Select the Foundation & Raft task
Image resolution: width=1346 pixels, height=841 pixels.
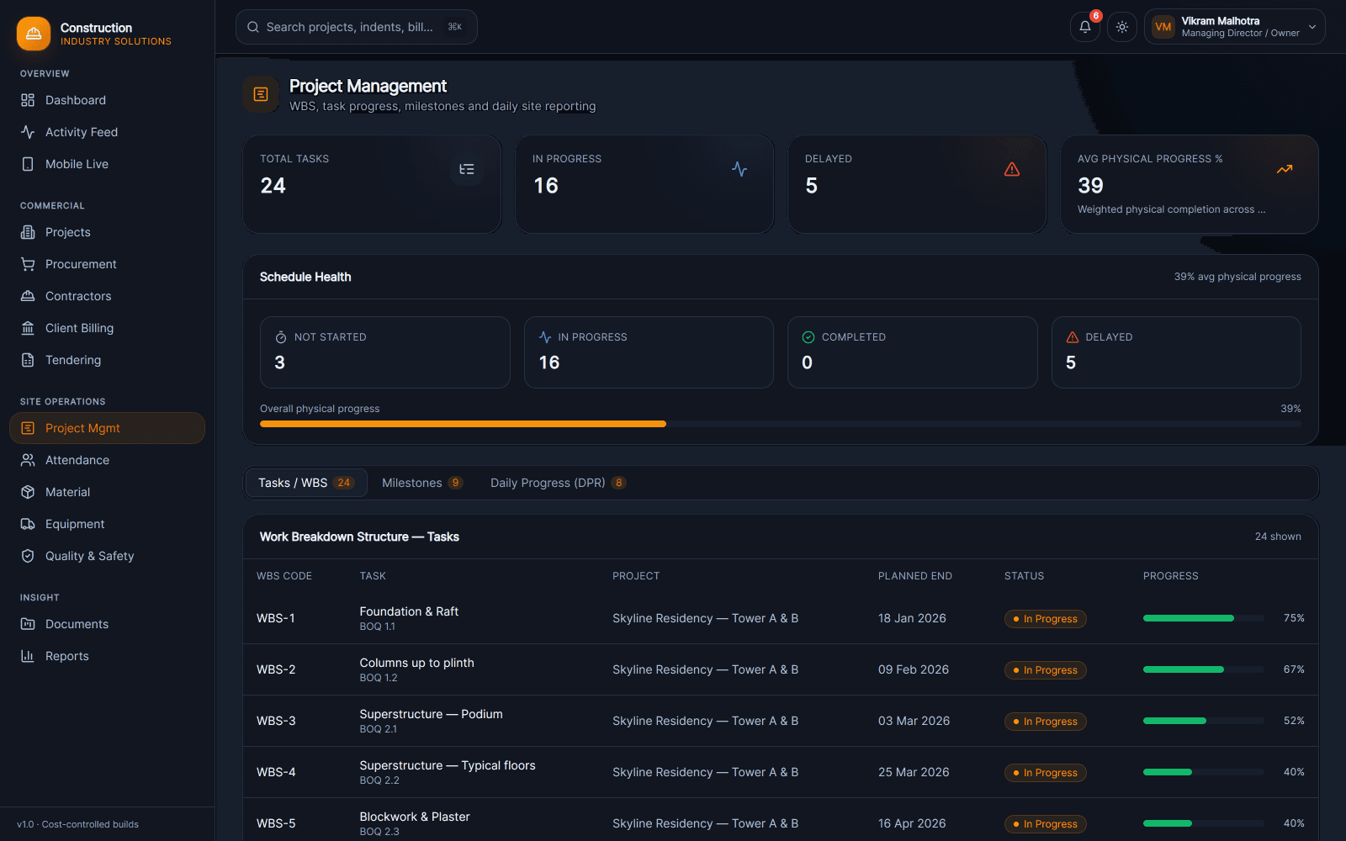tap(409, 611)
